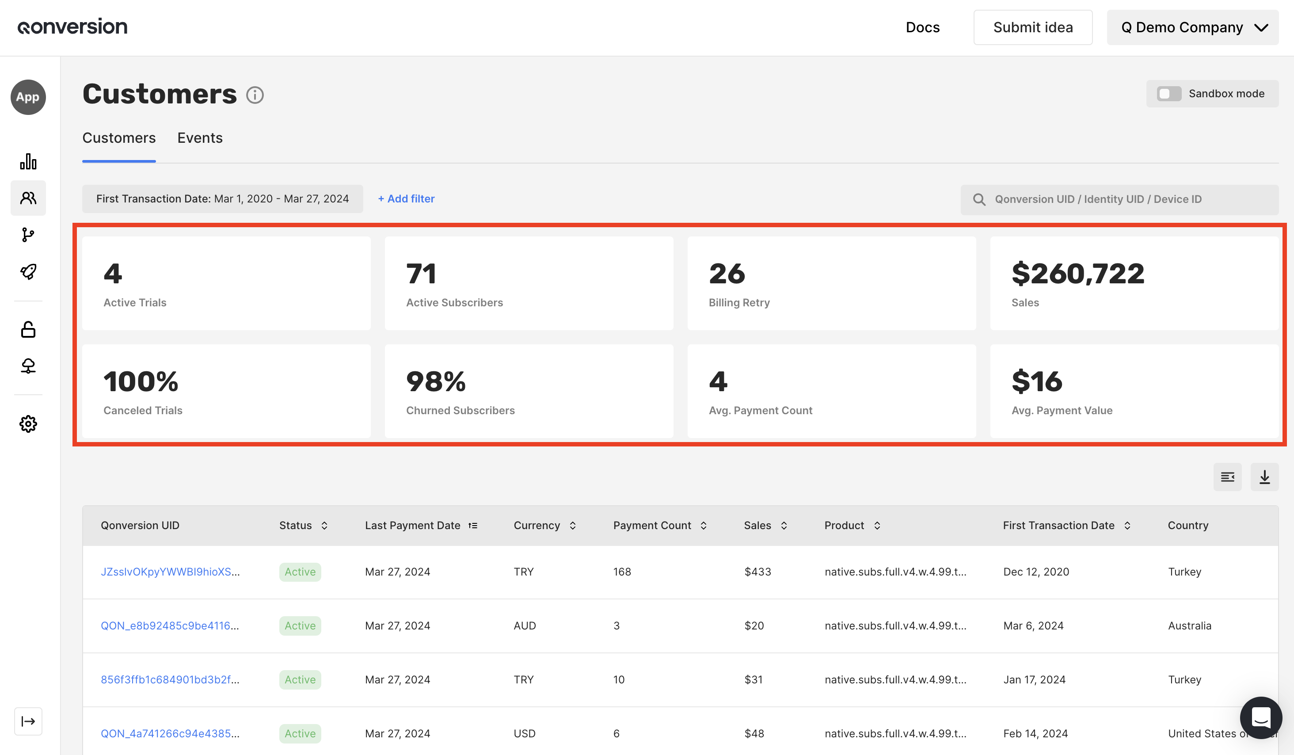1294x755 pixels.
Task: Expand the sidebar with arrow button
Action: click(x=28, y=721)
